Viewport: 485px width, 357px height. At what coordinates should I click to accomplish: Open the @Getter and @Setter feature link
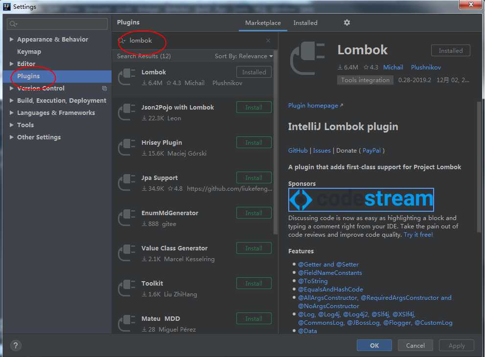pyautogui.click(x=328, y=265)
